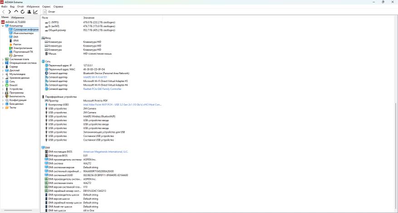Screen dimensions: 398x213
Task: Click the Хранение данных storage icon
Action: point(7,78)
